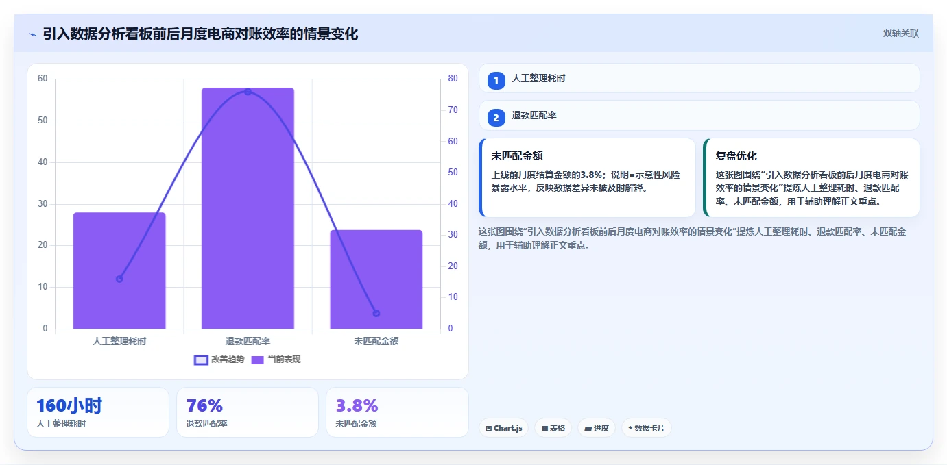Screen dimensions: 947x465
Task: Click the trend line point above 退款匹配率
Action: [248, 92]
